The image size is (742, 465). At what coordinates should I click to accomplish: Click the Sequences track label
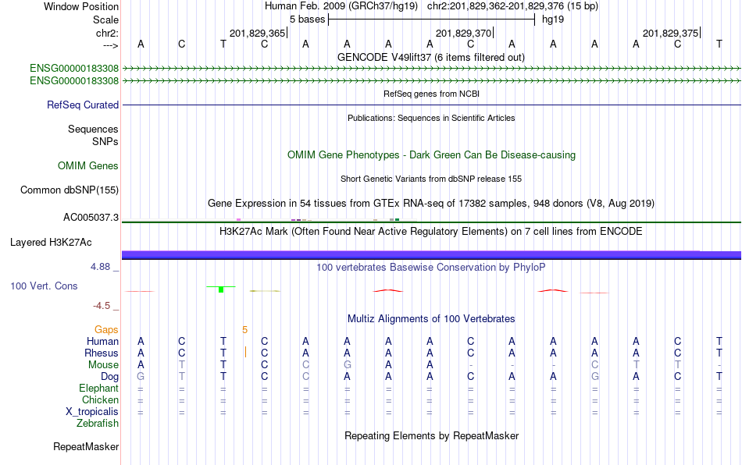(x=93, y=129)
